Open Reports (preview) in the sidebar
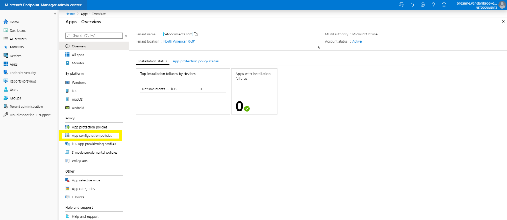The height and width of the screenshot is (220, 507). [23, 81]
